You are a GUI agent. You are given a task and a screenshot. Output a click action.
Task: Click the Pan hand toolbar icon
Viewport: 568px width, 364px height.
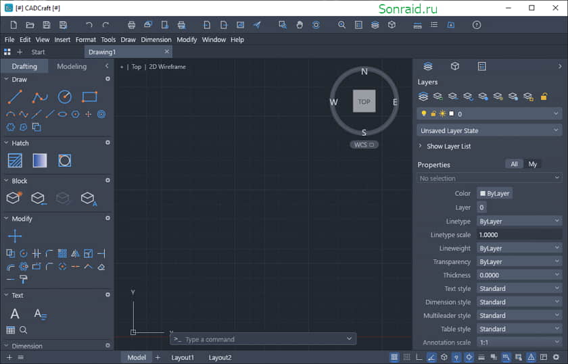(300, 25)
